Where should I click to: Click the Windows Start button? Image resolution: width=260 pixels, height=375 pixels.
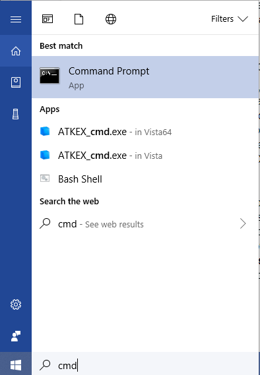[16, 364]
